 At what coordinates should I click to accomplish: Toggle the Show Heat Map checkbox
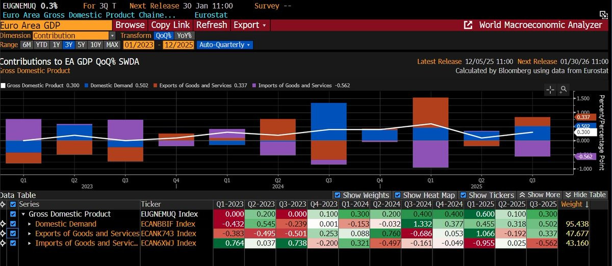[x=397, y=195]
